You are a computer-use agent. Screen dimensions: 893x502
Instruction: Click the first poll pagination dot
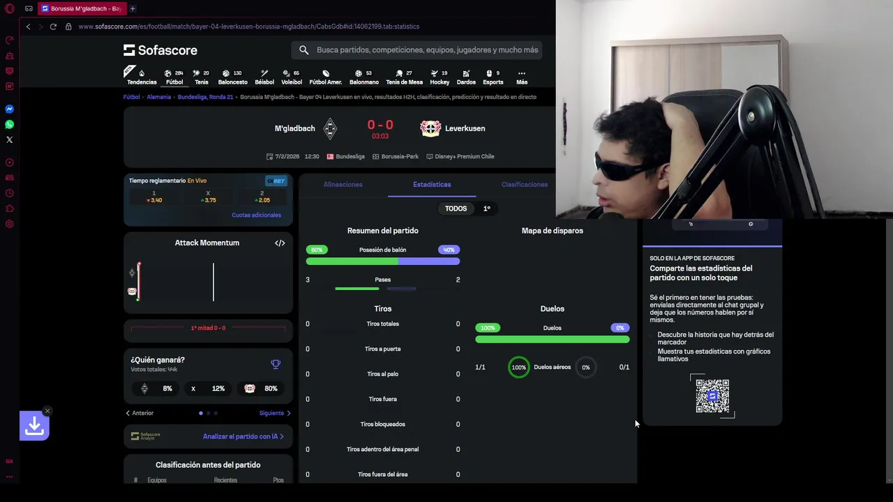[201, 413]
